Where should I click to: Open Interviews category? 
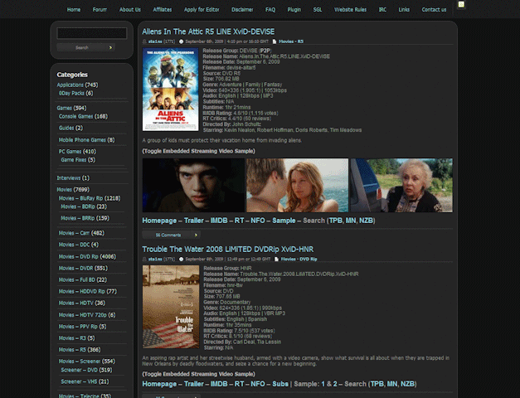pos(69,178)
